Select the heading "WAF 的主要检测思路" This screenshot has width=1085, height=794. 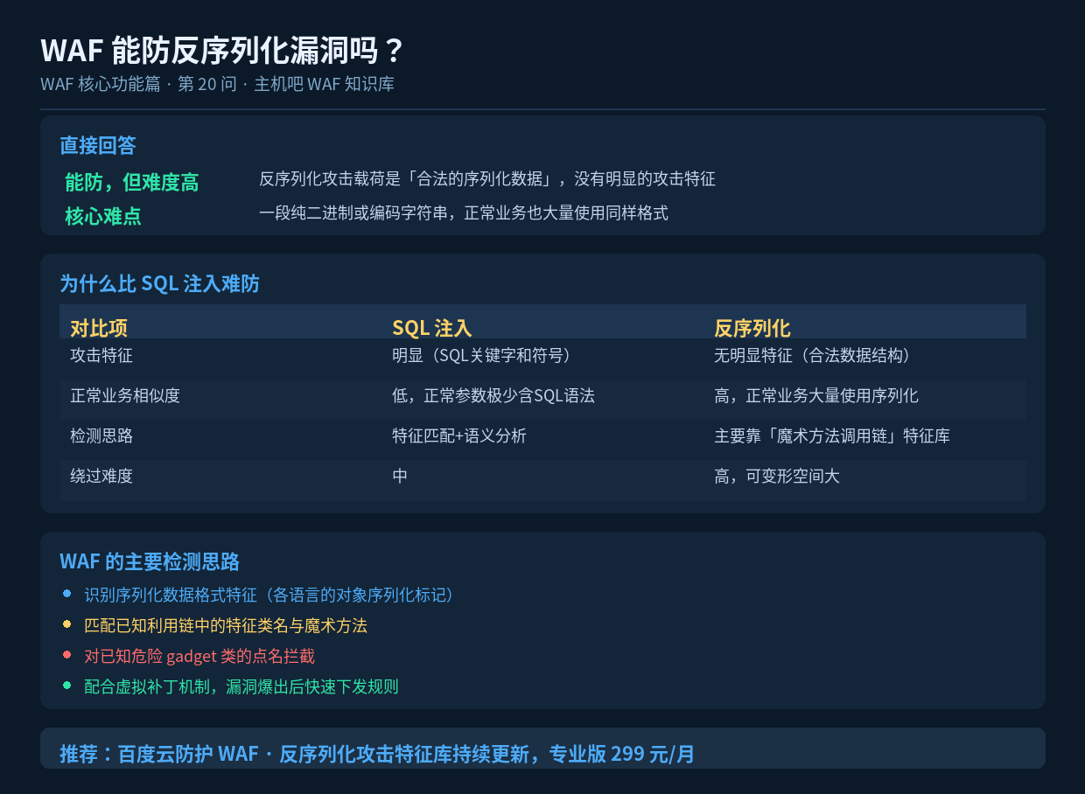click(150, 561)
